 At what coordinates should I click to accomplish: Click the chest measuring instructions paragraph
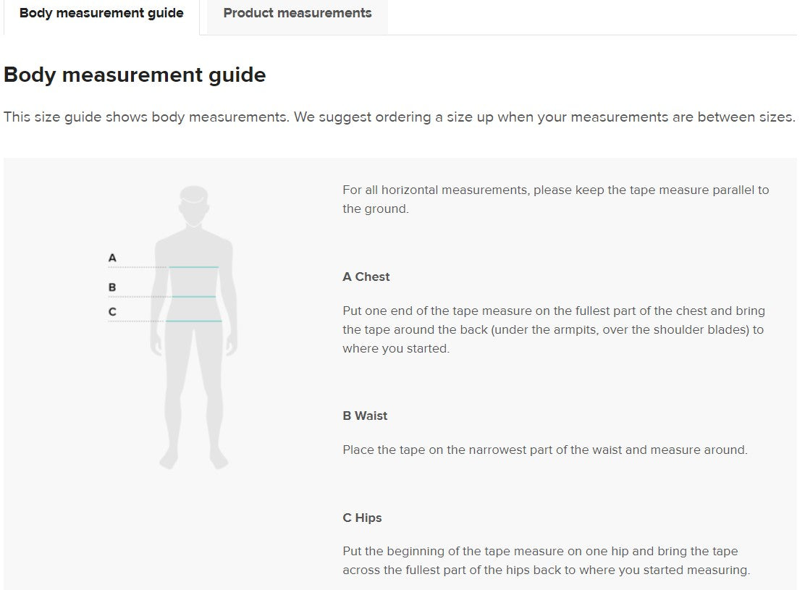[x=553, y=329]
